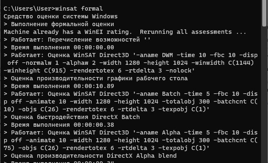Viewport: 268px width, 163px height.
Task: Click the 00:00:00.38 execution time
Action: (x=91, y=125)
